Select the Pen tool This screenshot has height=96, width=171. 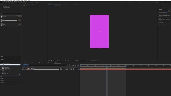(x=14, y=2)
